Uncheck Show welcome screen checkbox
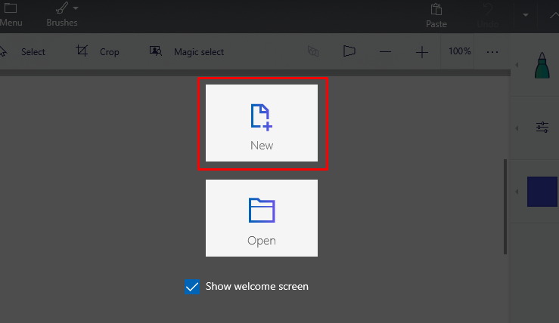Image resolution: width=559 pixels, height=323 pixels. pyautogui.click(x=191, y=287)
